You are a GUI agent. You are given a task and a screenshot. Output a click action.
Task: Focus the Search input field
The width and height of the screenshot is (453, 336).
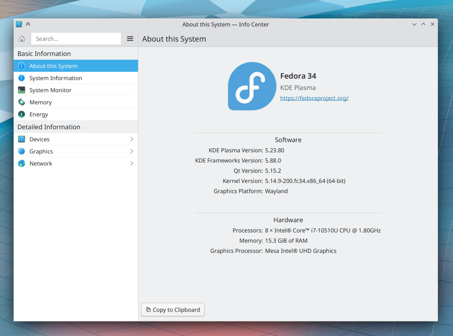(x=76, y=39)
